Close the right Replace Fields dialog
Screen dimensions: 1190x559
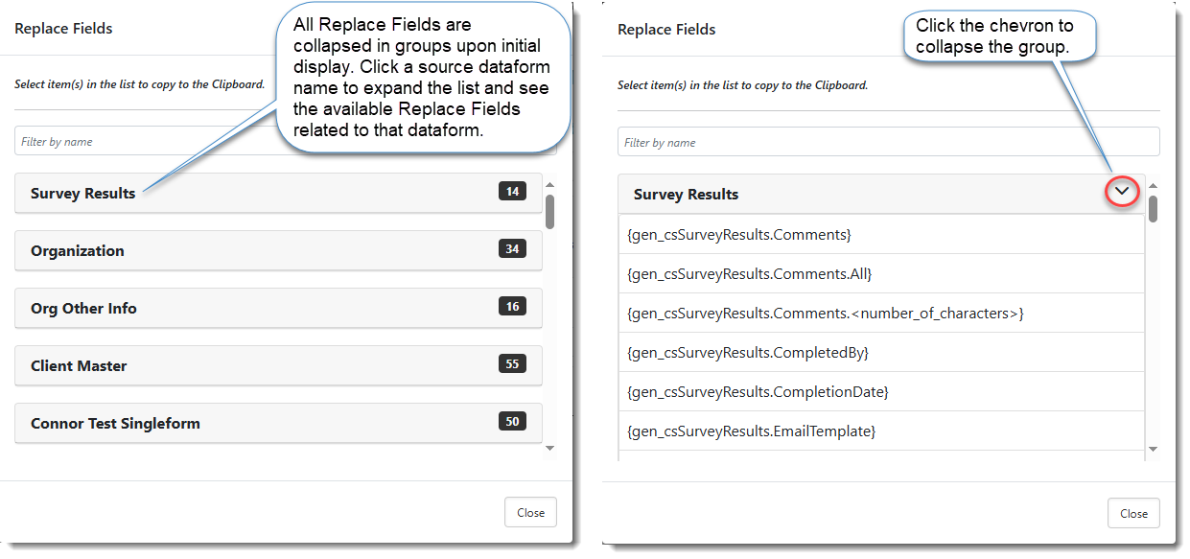(1133, 513)
